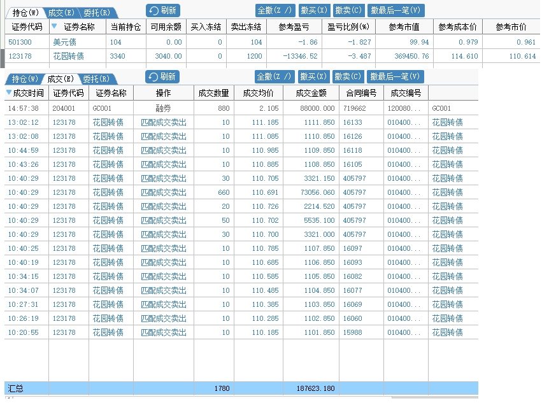The width and height of the screenshot is (542, 410).
Task: Open the 委托(R) tab in the lower panel
Action: [97, 79]
